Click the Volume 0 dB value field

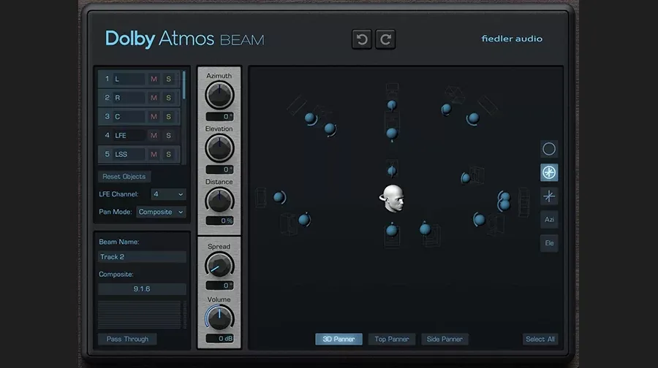(219, 338)
